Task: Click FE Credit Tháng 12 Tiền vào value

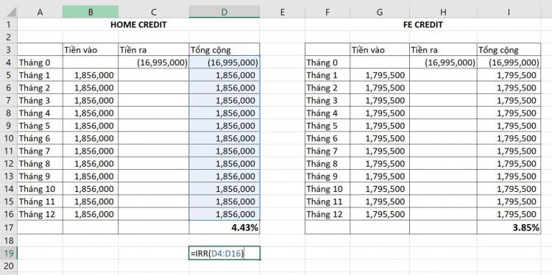Action: (x=380, y=214)
